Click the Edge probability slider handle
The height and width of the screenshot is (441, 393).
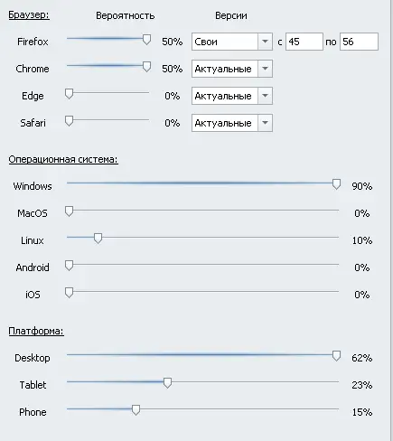(69, 94)
